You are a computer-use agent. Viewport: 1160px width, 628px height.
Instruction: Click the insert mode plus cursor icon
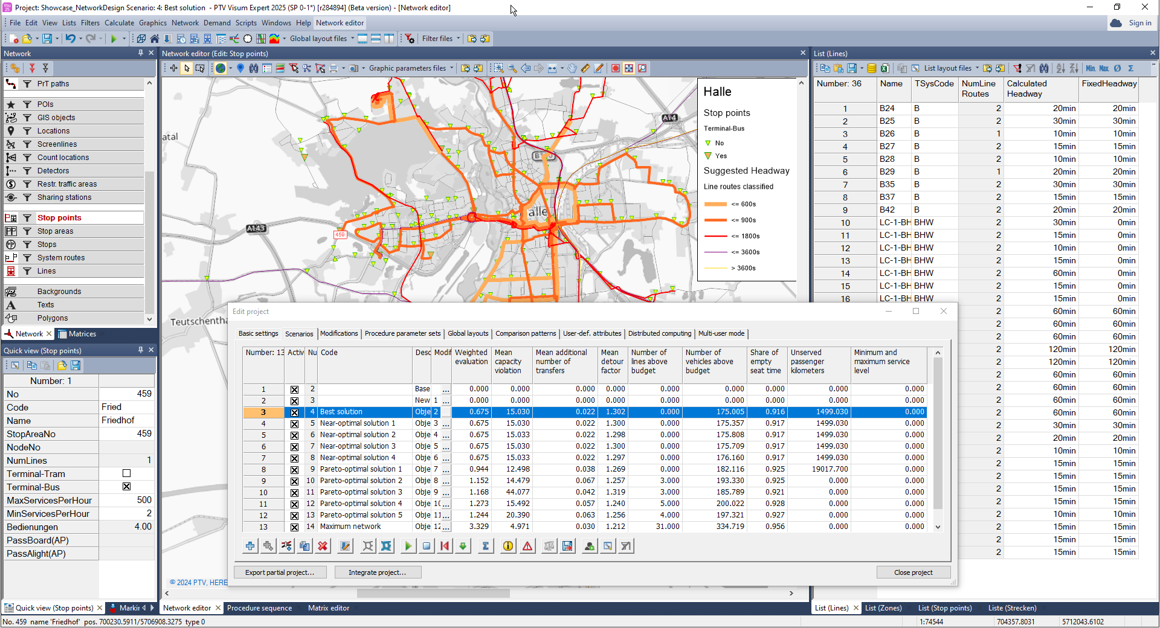(x=173, y=68)
